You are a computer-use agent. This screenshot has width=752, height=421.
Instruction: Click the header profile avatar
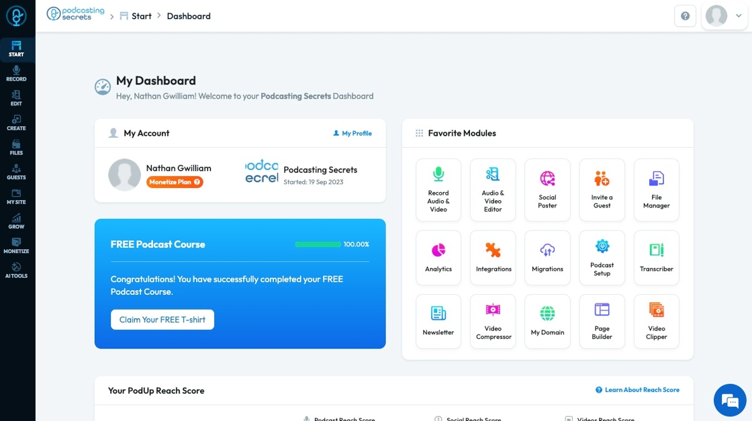(x=716, y=16)
